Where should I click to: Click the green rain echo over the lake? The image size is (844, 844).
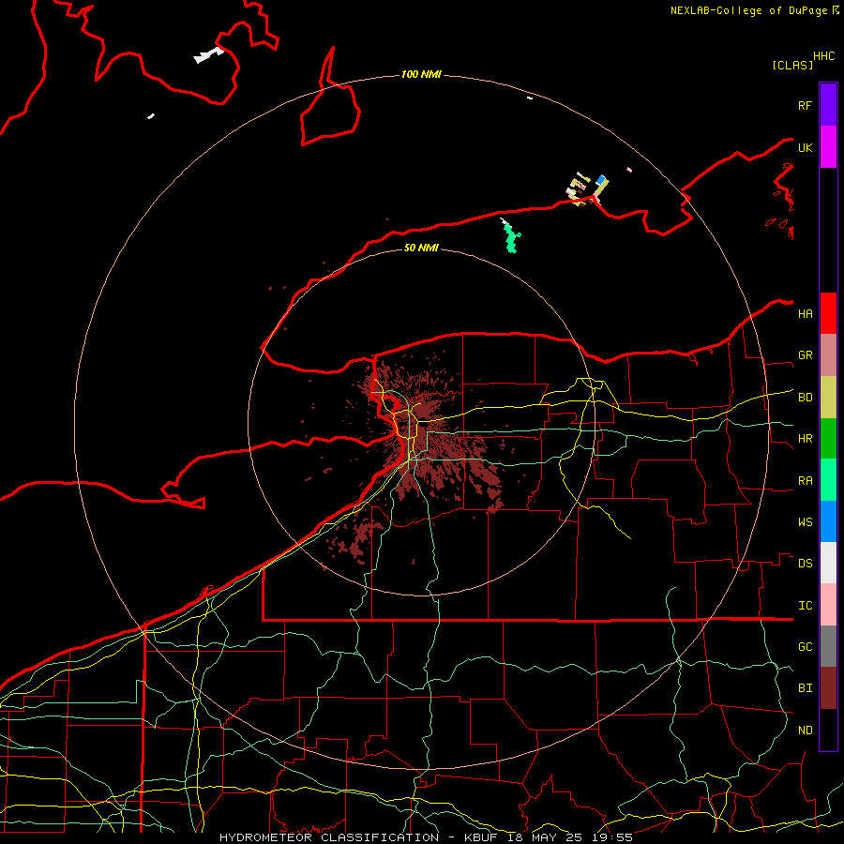click(x=511, y=237)
